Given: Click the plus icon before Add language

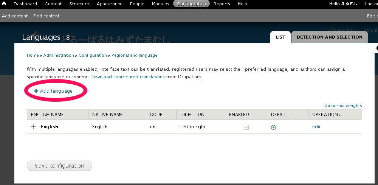Looking at the screenshot, I should [36, 91].
